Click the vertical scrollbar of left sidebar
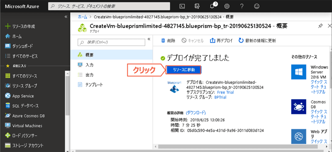 click(67, 95)
